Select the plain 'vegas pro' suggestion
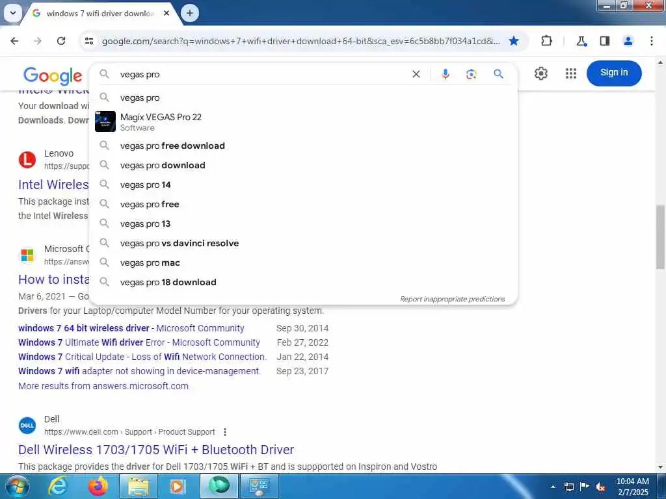666x499 pixels. (304, 97)
